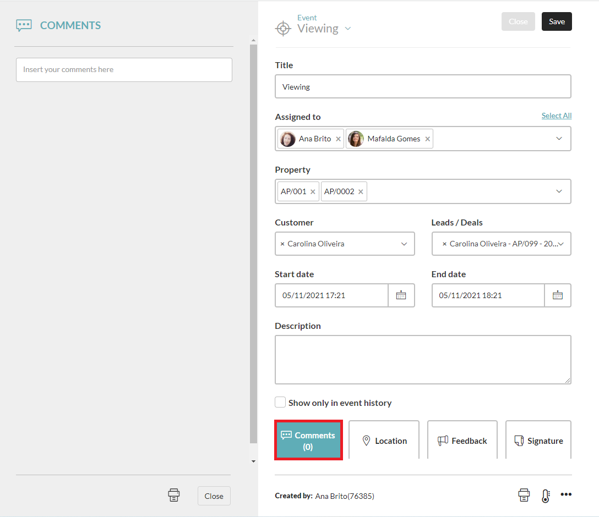
Task: Change event type via Viewing chevron
Action: pos(347,29)
